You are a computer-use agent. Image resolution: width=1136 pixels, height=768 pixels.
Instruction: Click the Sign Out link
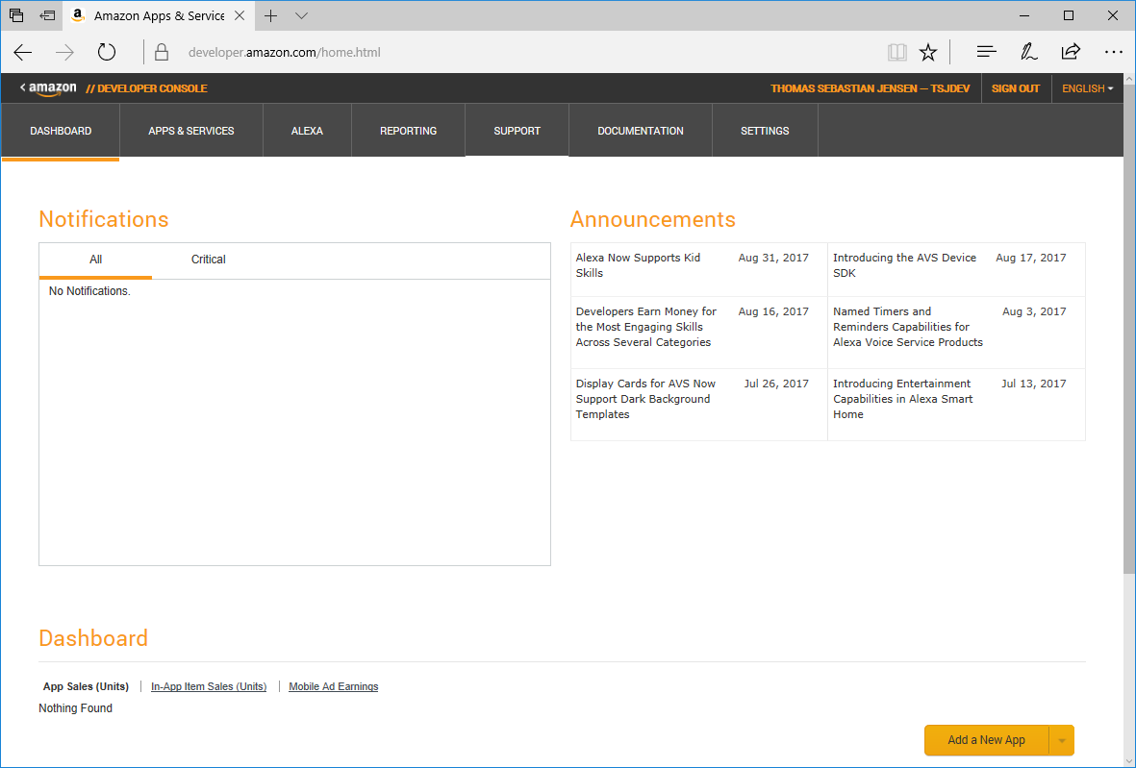tap(1015, 88)
